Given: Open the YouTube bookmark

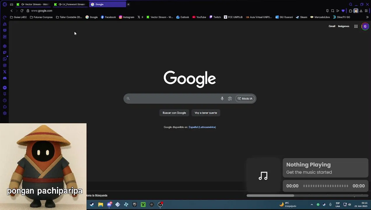Looking at the screenshot, I should 199,17.
